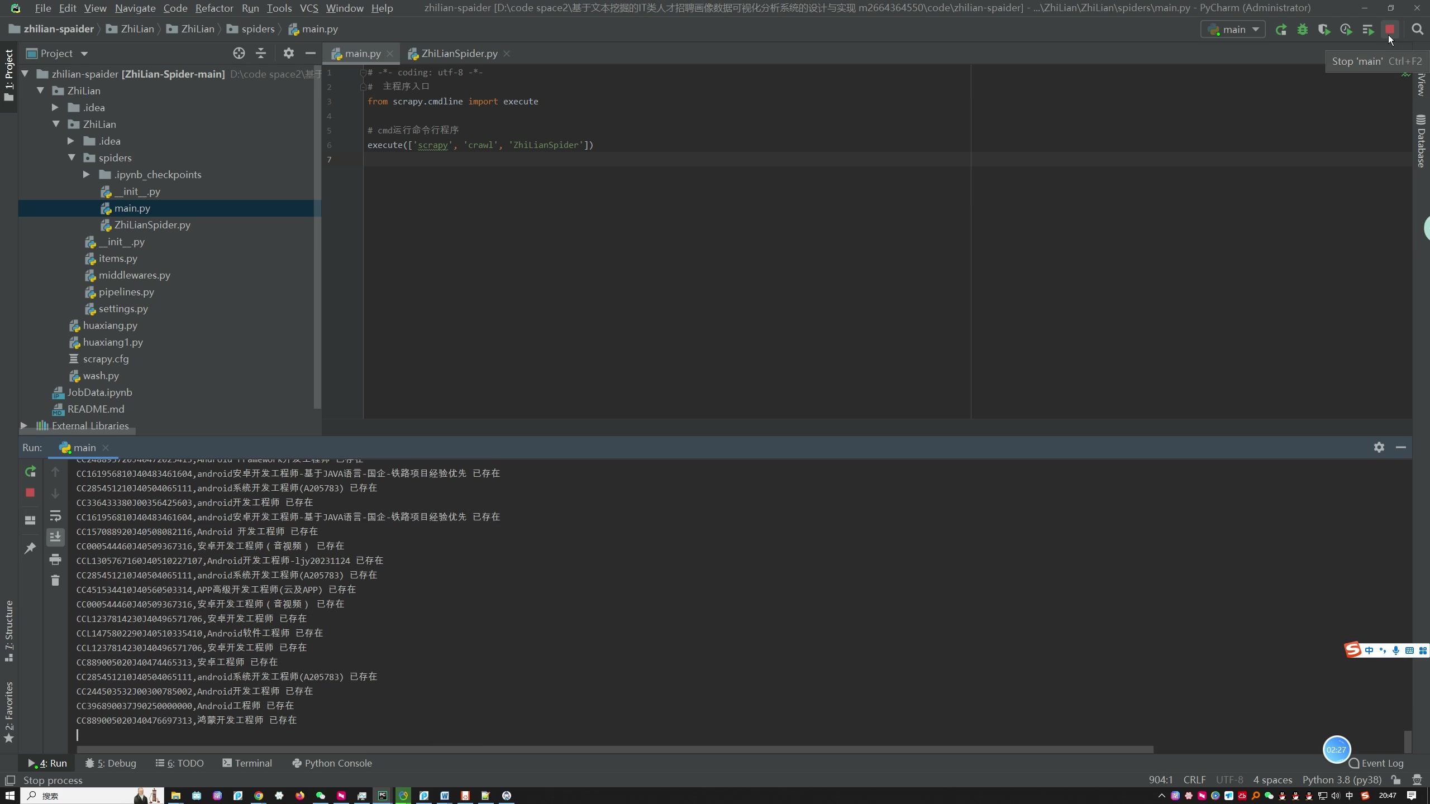
Task: Click print icon in Run panel
Action: click(55, 559)
